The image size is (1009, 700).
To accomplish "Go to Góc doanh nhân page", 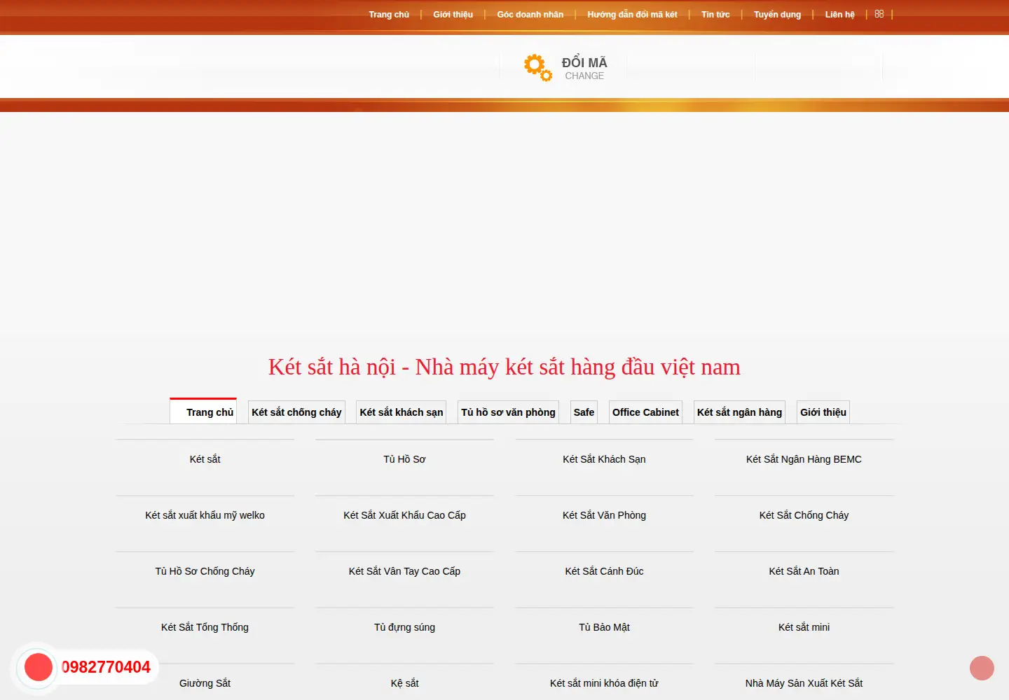I will point(530,15).
